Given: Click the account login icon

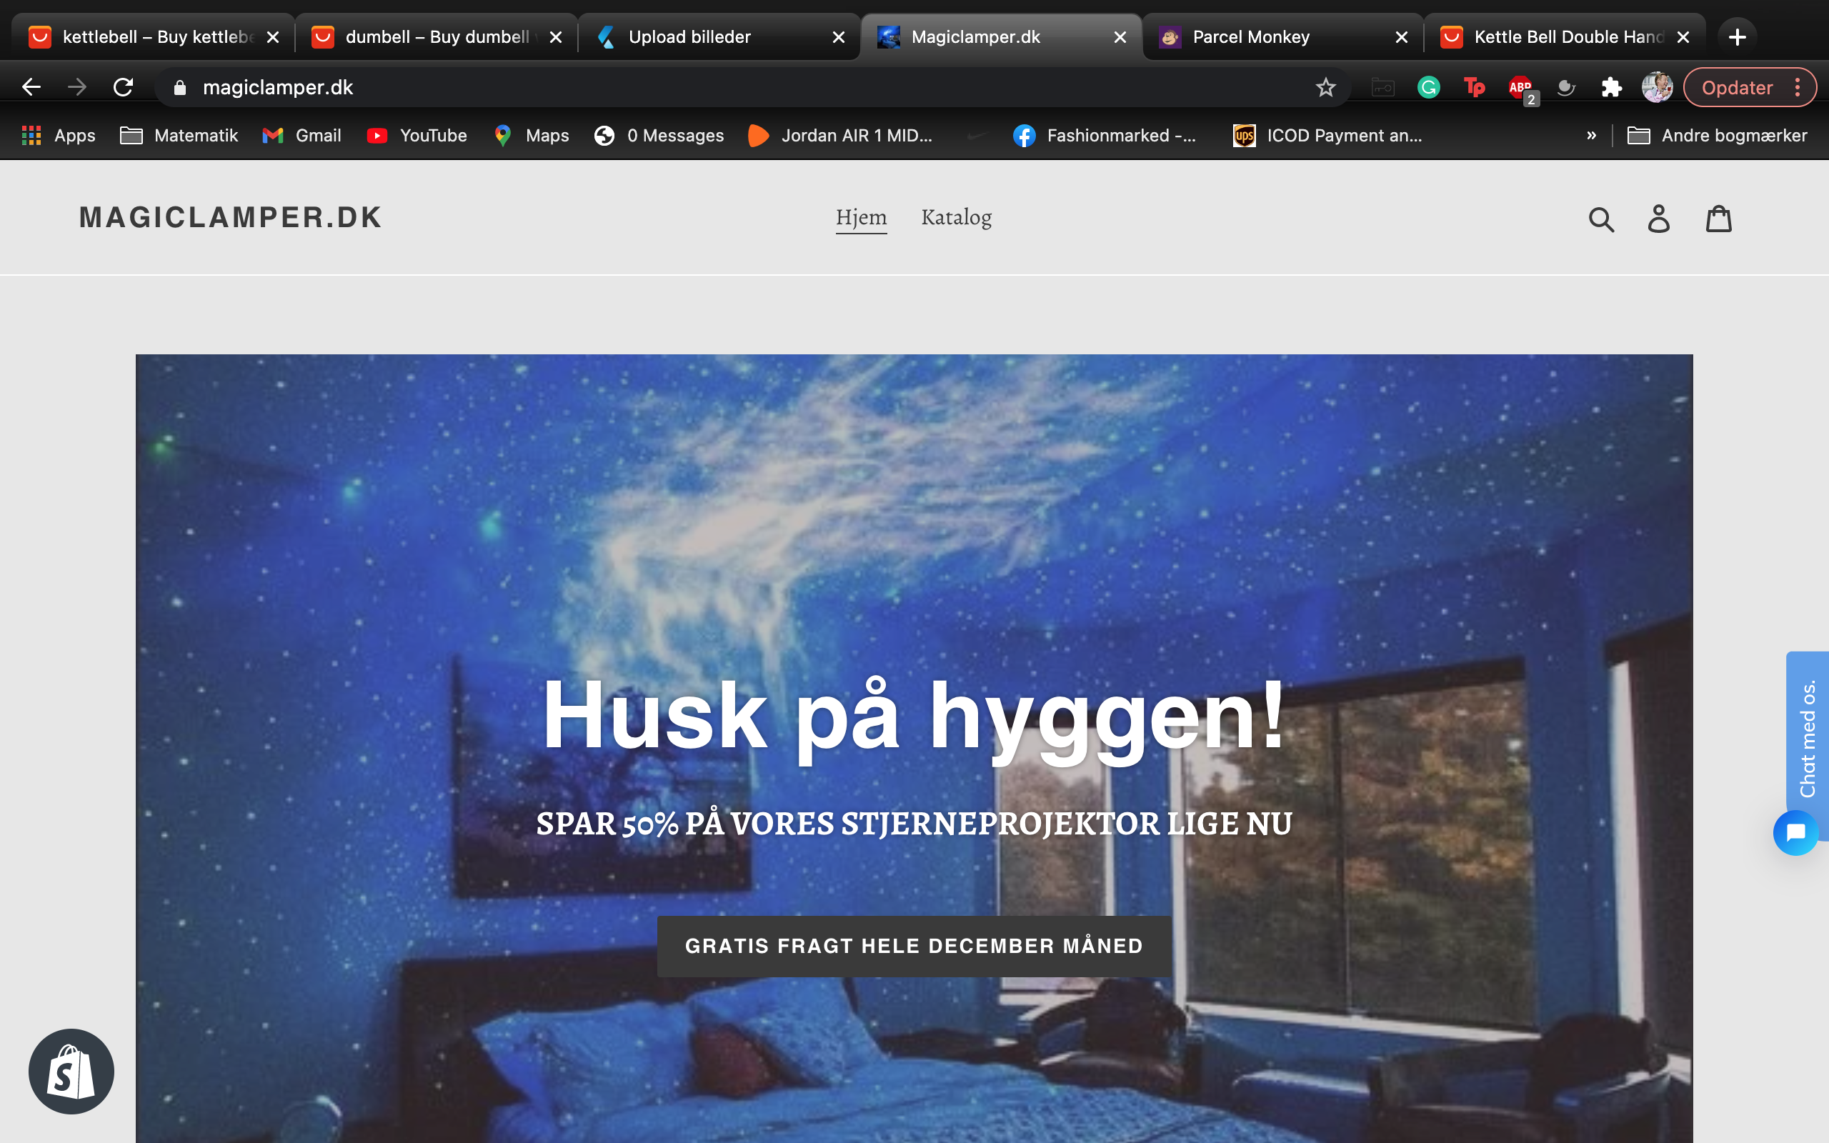Looking at the screenshot, I should click(x=1658, y=219).
